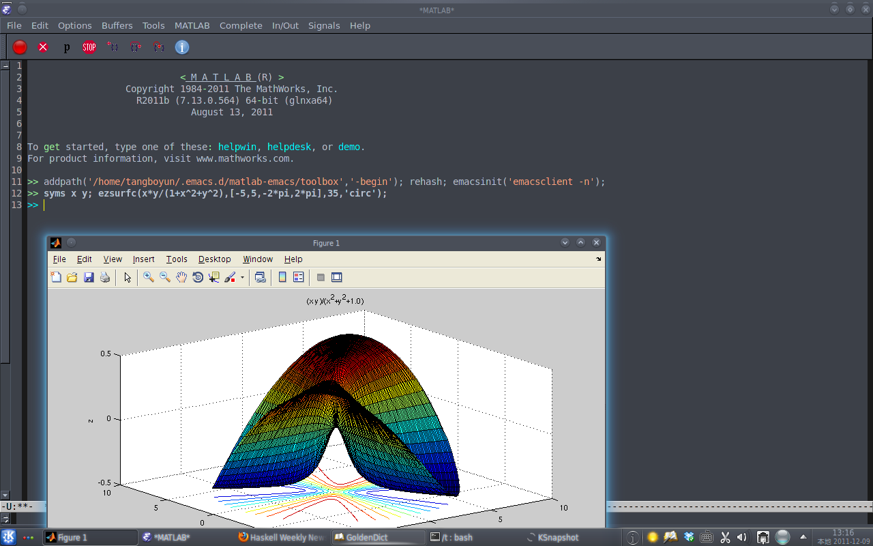Click New Figure icon in Figure 1 toolbar
The image size is (873, 546).
tap(56, 277)
